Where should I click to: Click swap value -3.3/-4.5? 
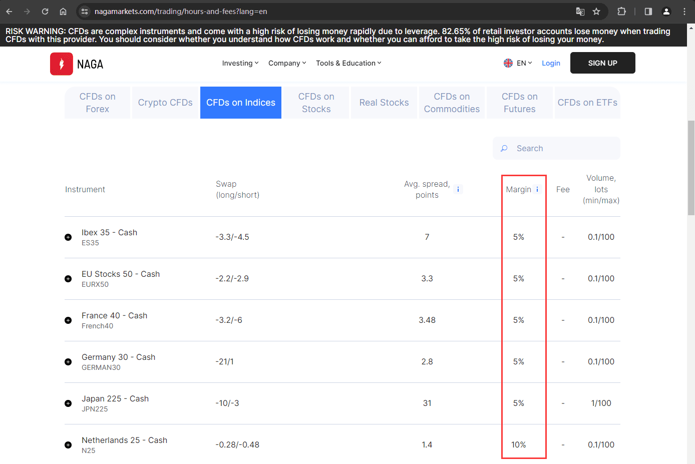point(232,237)
